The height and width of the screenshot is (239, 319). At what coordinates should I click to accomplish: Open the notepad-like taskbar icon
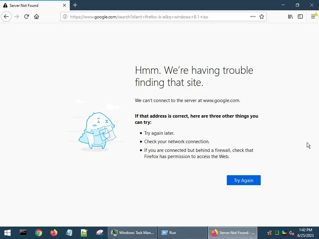pos(69,233)
